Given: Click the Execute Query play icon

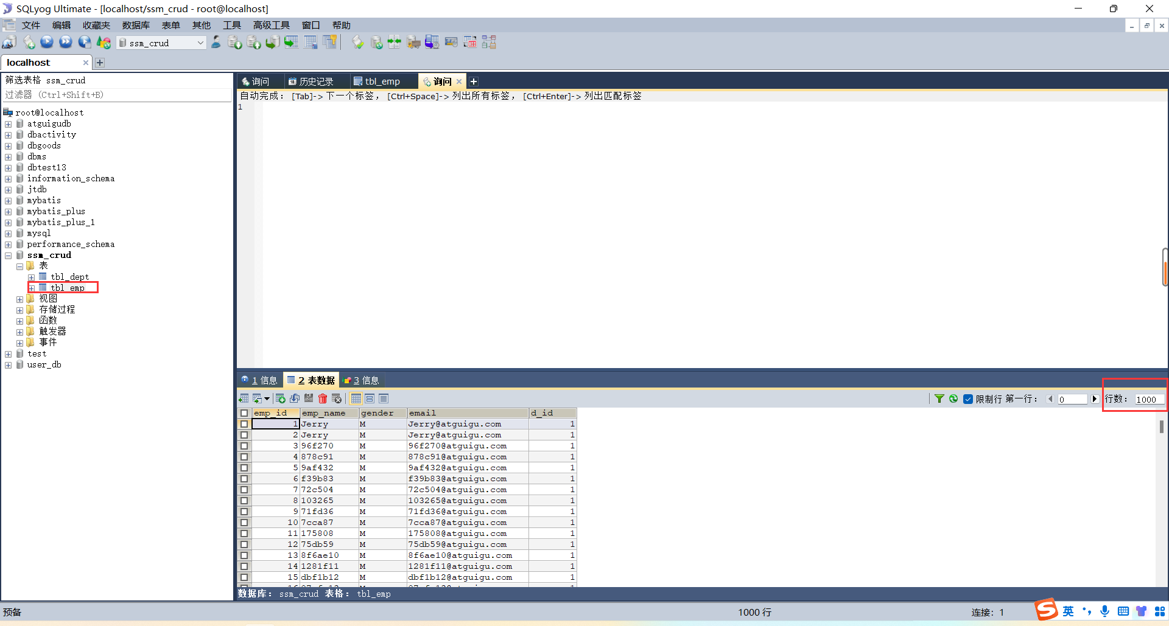Looking at the screenshot, I should click(47, 42).
